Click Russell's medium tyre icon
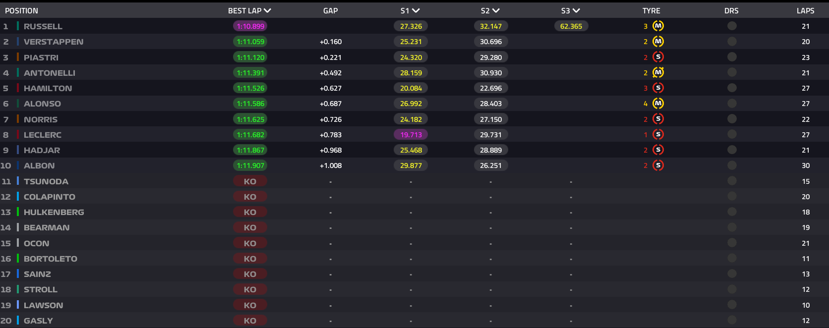The width and height of the screenshot is (829, 328). 658,26
